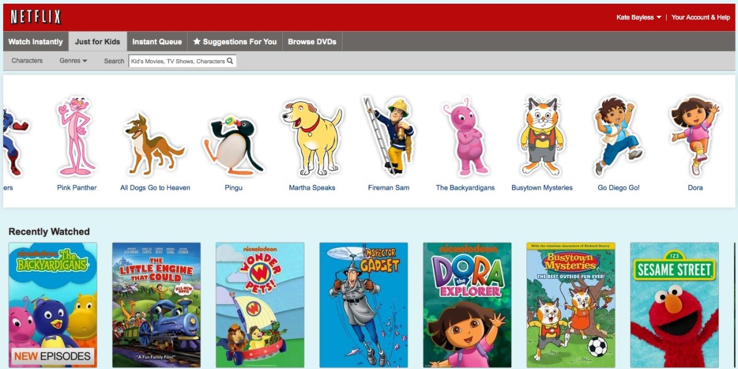This screenshot has width=738, height=369.
Task: Open the Kate Bayless account dropdown
Action: click(x=639, y=17)
